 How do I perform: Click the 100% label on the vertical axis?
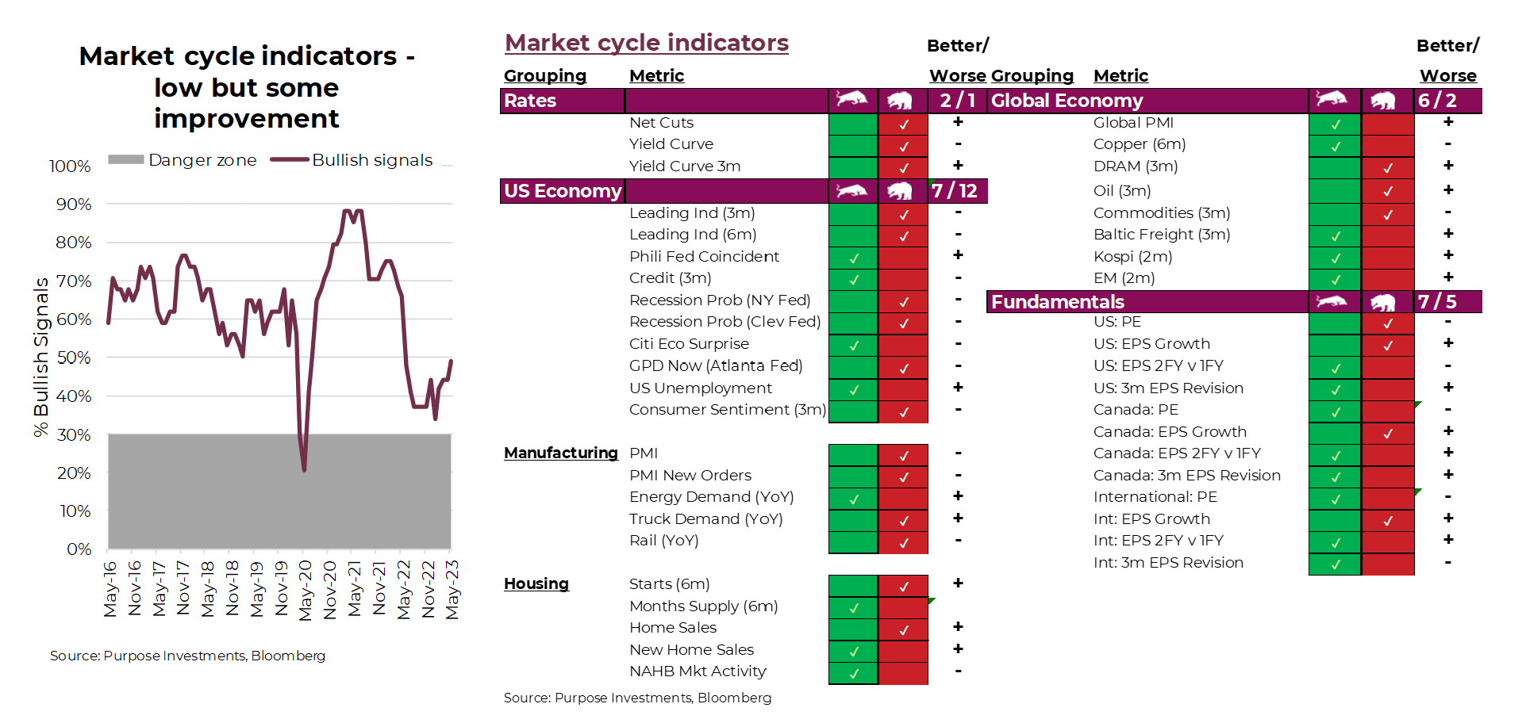(70, 166)
